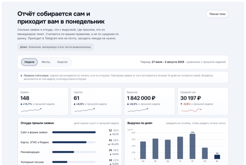Click the Демо notice badge
The width and height of the screenshot is (246, 165).
55,47
